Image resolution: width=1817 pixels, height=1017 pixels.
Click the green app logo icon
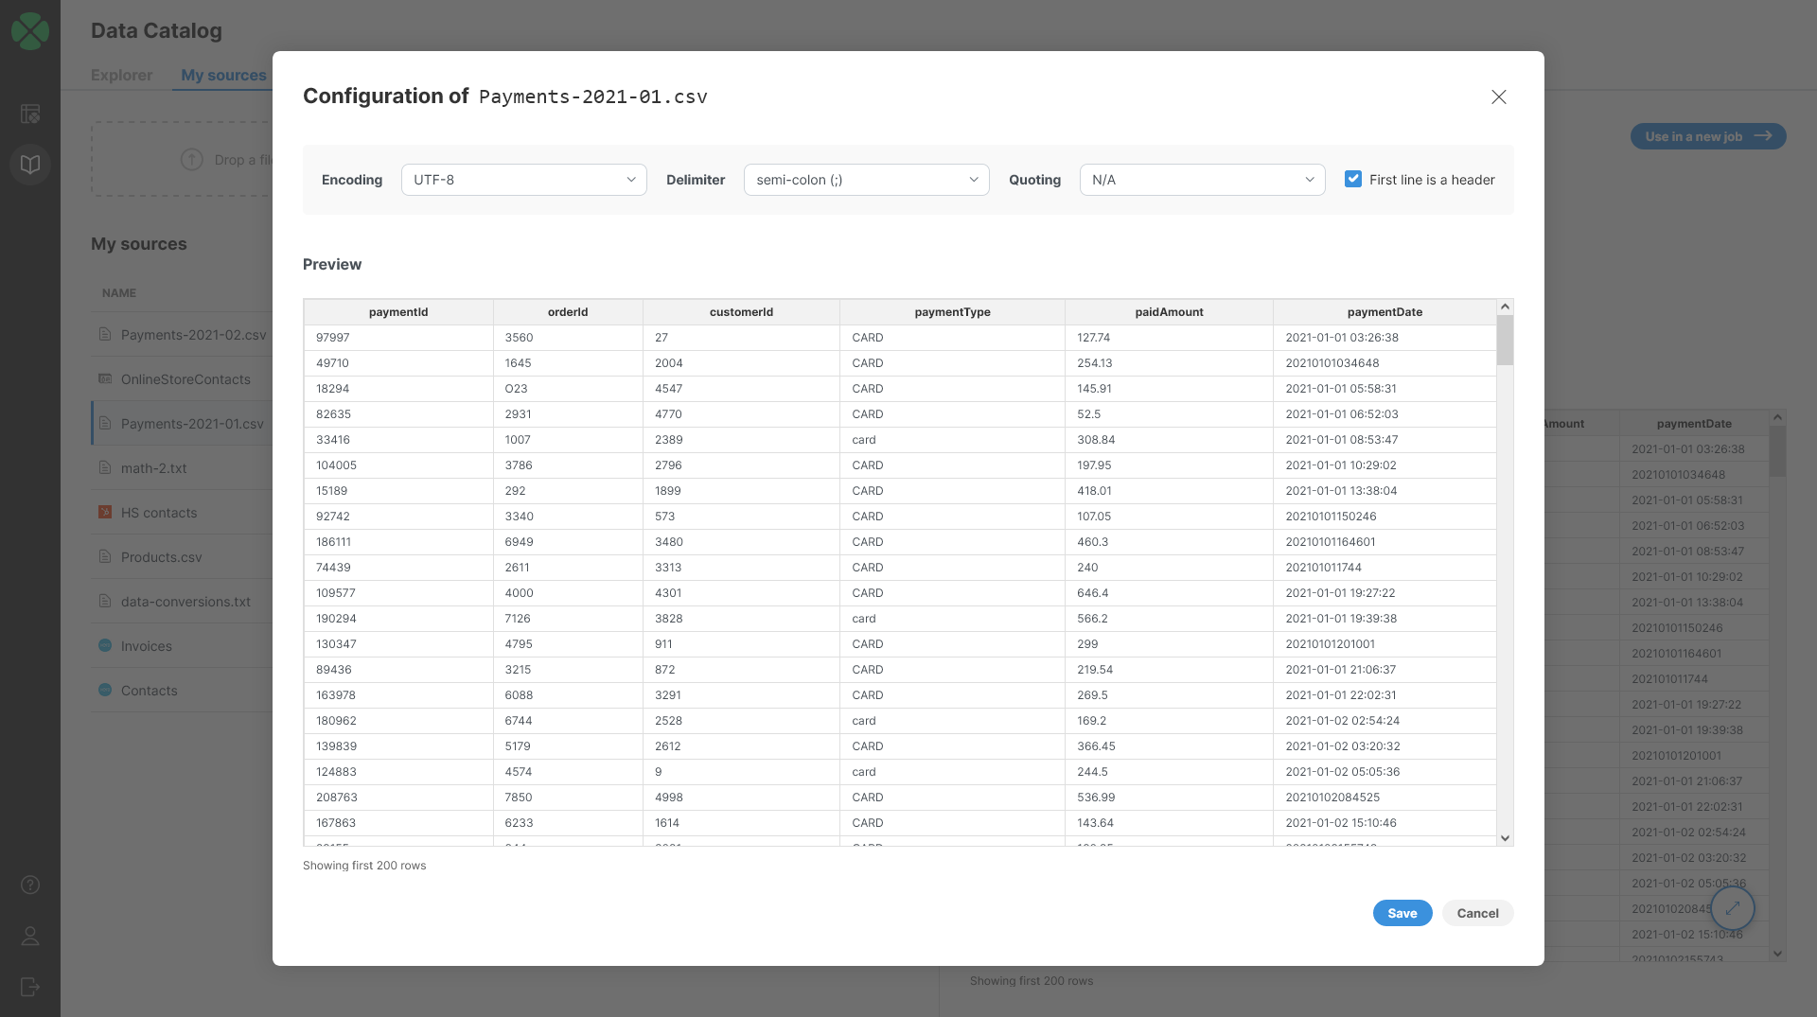pyautogui.click(x=30, y=31)
